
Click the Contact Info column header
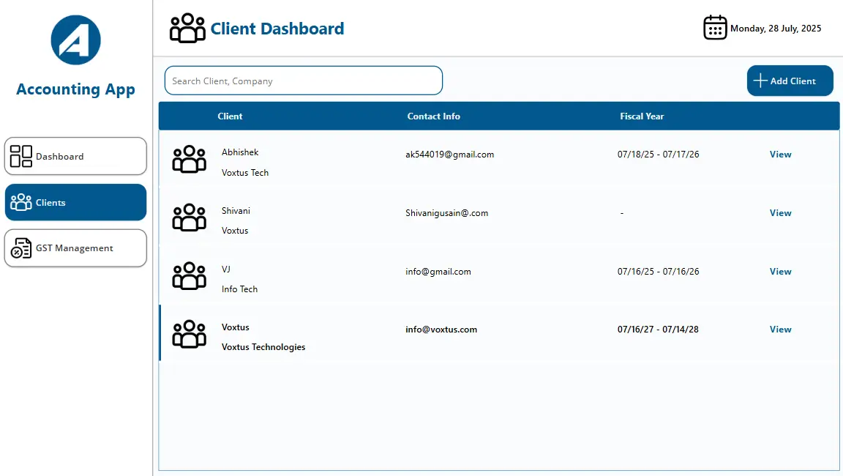tap(433, 116)
